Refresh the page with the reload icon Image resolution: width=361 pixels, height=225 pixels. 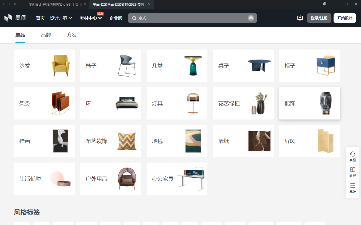tap(15, 4)
